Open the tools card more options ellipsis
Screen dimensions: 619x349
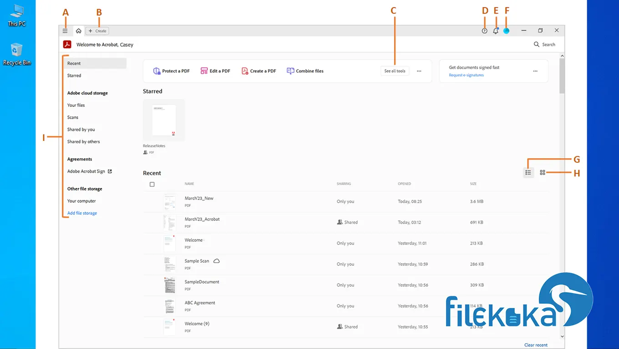419,71
